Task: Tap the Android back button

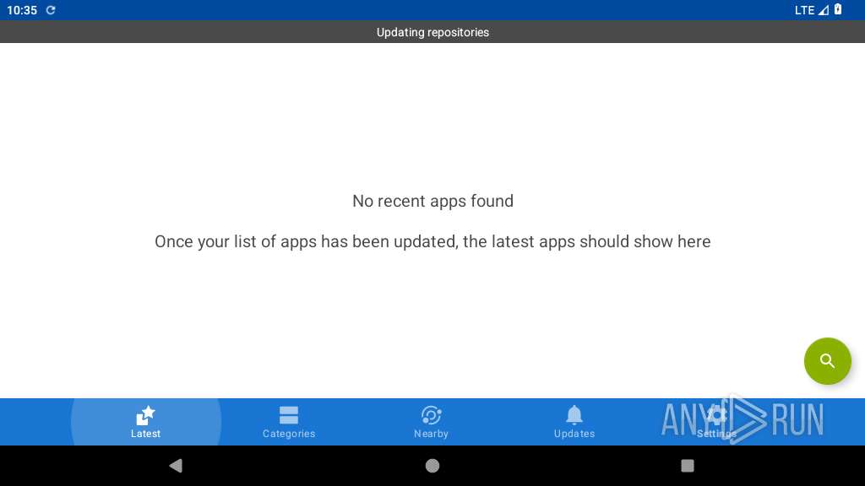Action: (176, 466)
